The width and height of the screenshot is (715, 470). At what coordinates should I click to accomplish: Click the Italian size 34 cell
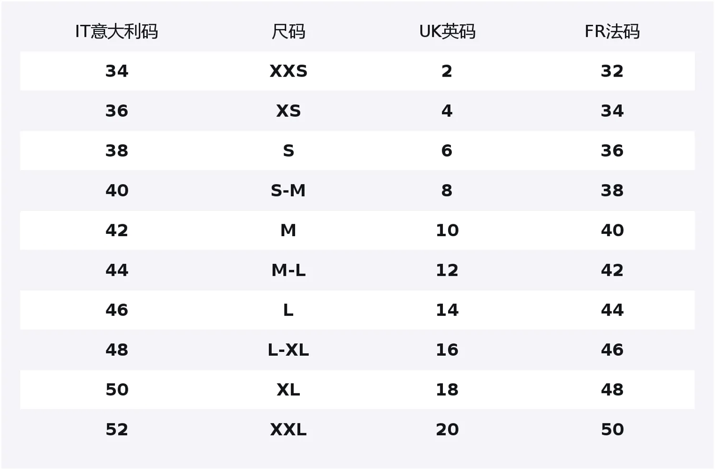[x=117, y=71]
